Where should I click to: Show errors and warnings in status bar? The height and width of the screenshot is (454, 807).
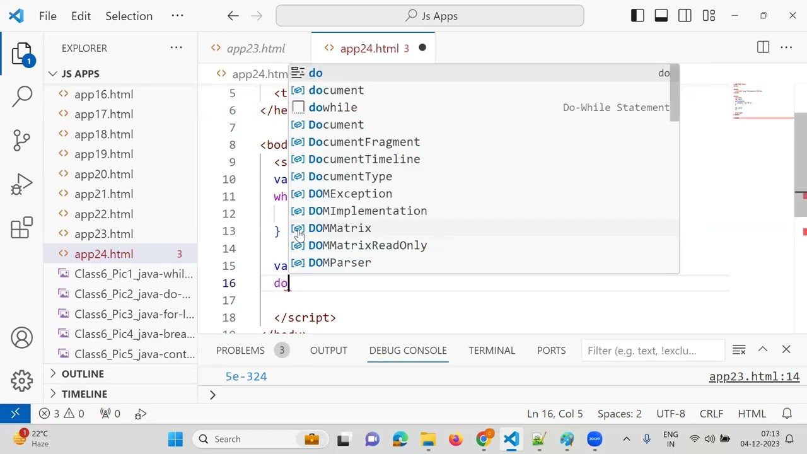coord(61,414)
